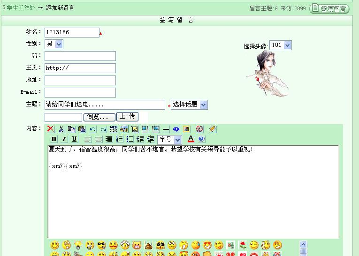
Task: Open the font color picker red A
Action: tap(191, 139)
